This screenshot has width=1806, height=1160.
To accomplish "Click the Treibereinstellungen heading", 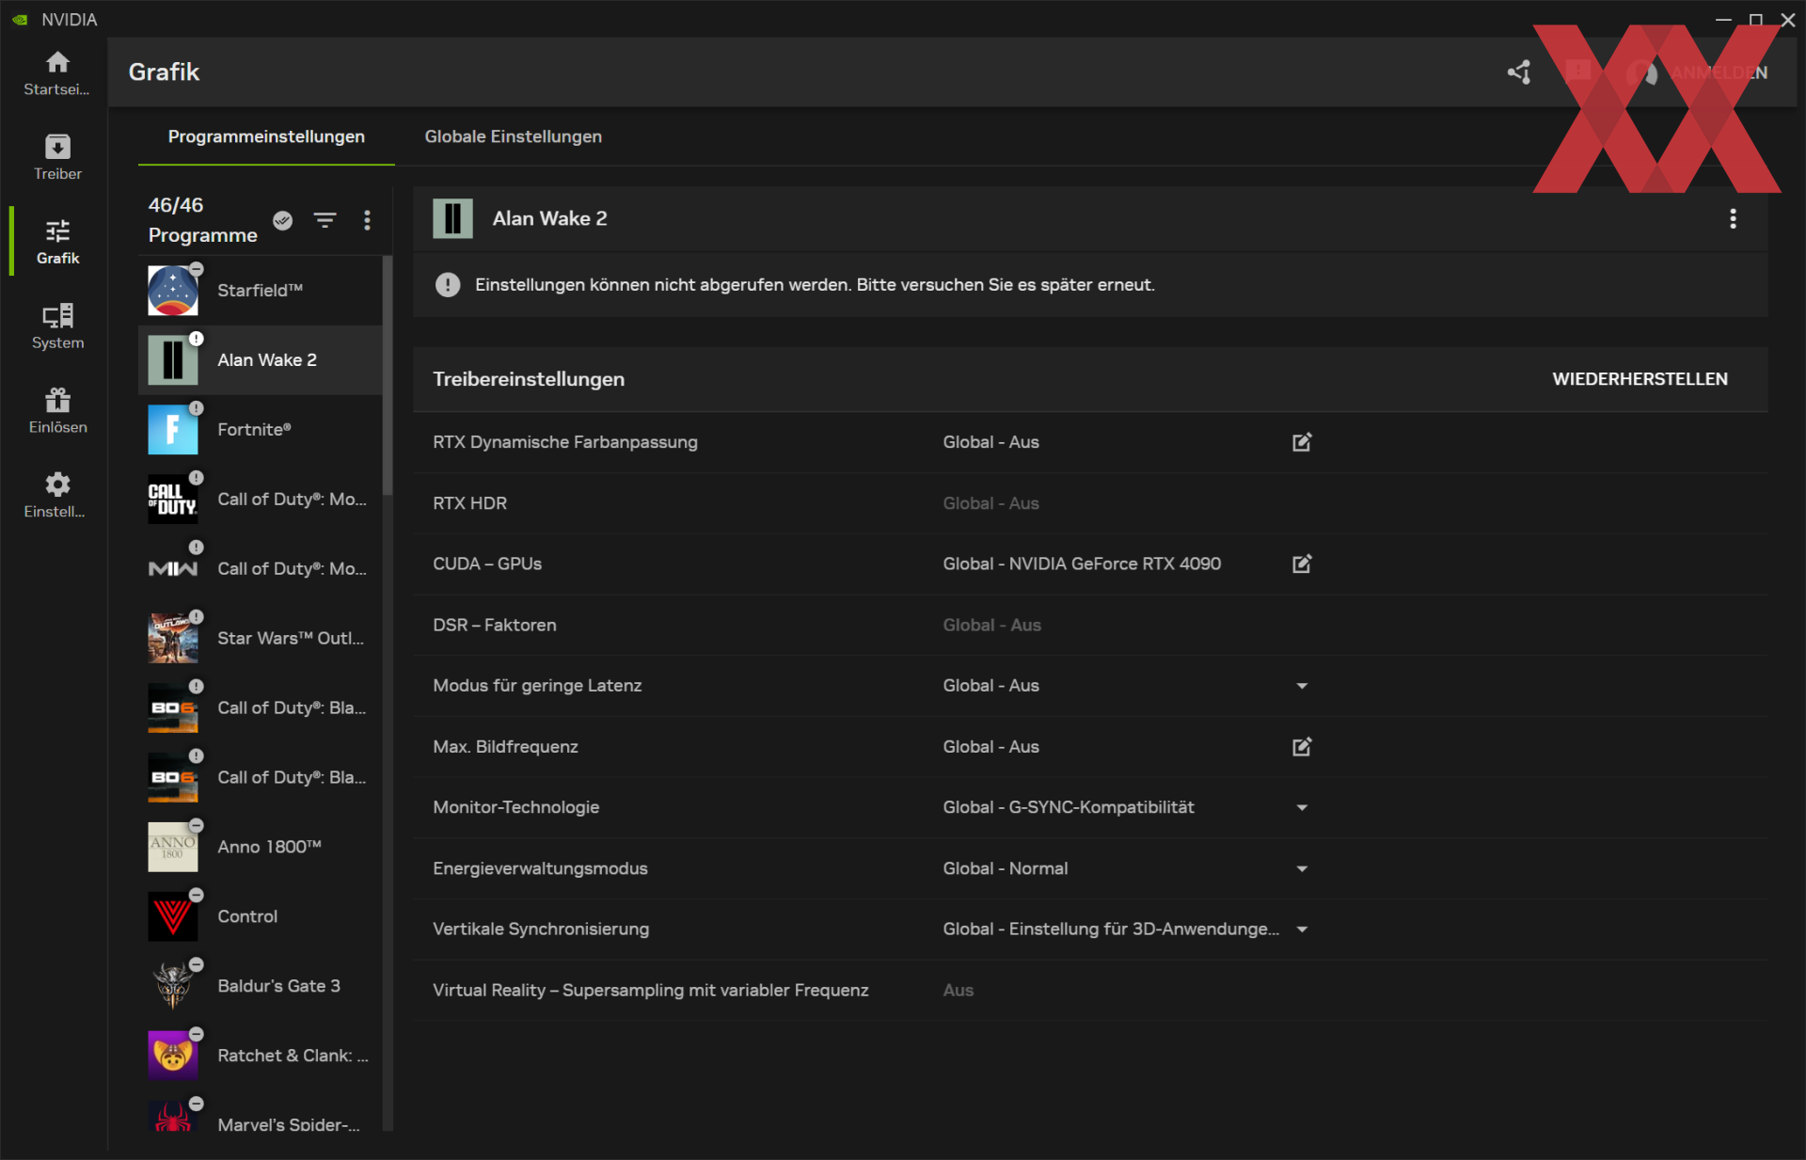I will 528,379.
